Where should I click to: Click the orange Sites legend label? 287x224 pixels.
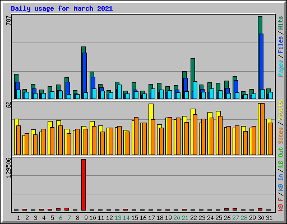[x=281, y=136]
